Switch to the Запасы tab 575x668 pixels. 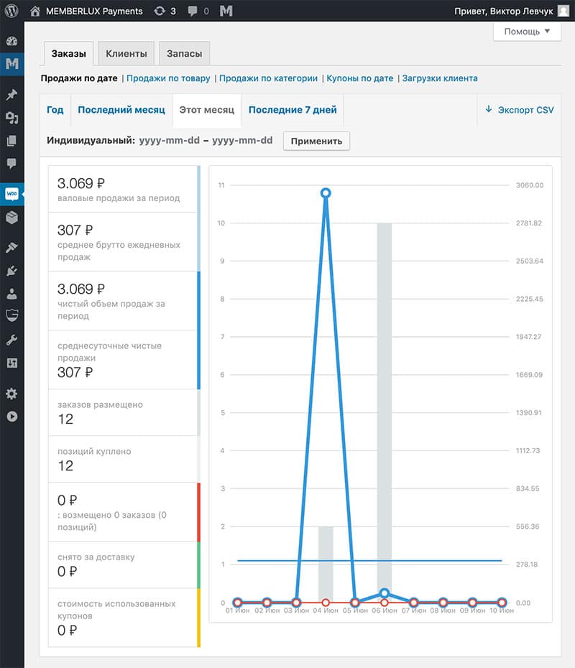pos(184,54)
